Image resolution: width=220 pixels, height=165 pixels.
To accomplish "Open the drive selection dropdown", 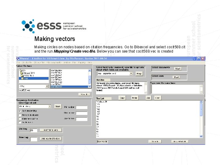I will (47, 86).
